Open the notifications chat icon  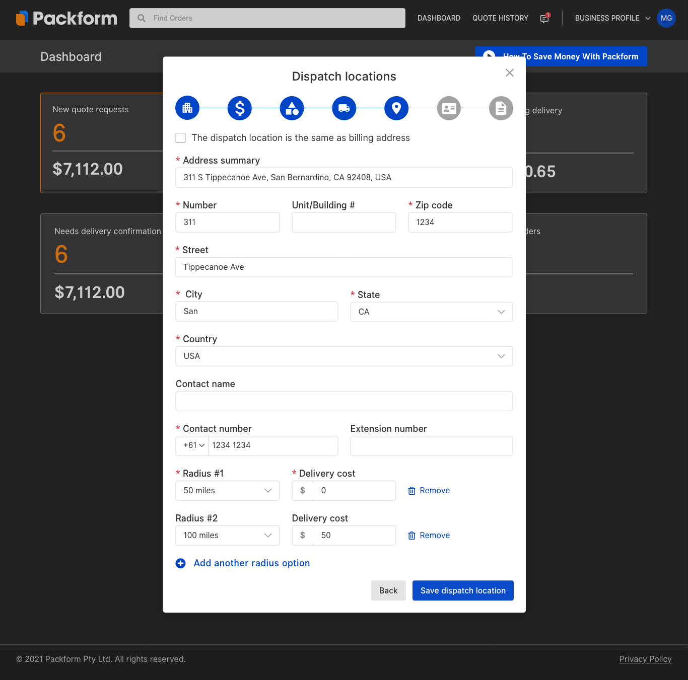[544, 18]
